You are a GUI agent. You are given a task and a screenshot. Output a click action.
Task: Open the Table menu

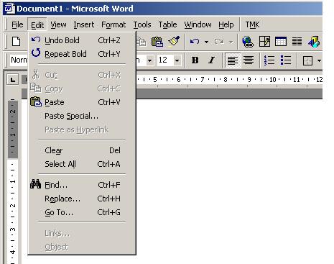tap(167, 24)
